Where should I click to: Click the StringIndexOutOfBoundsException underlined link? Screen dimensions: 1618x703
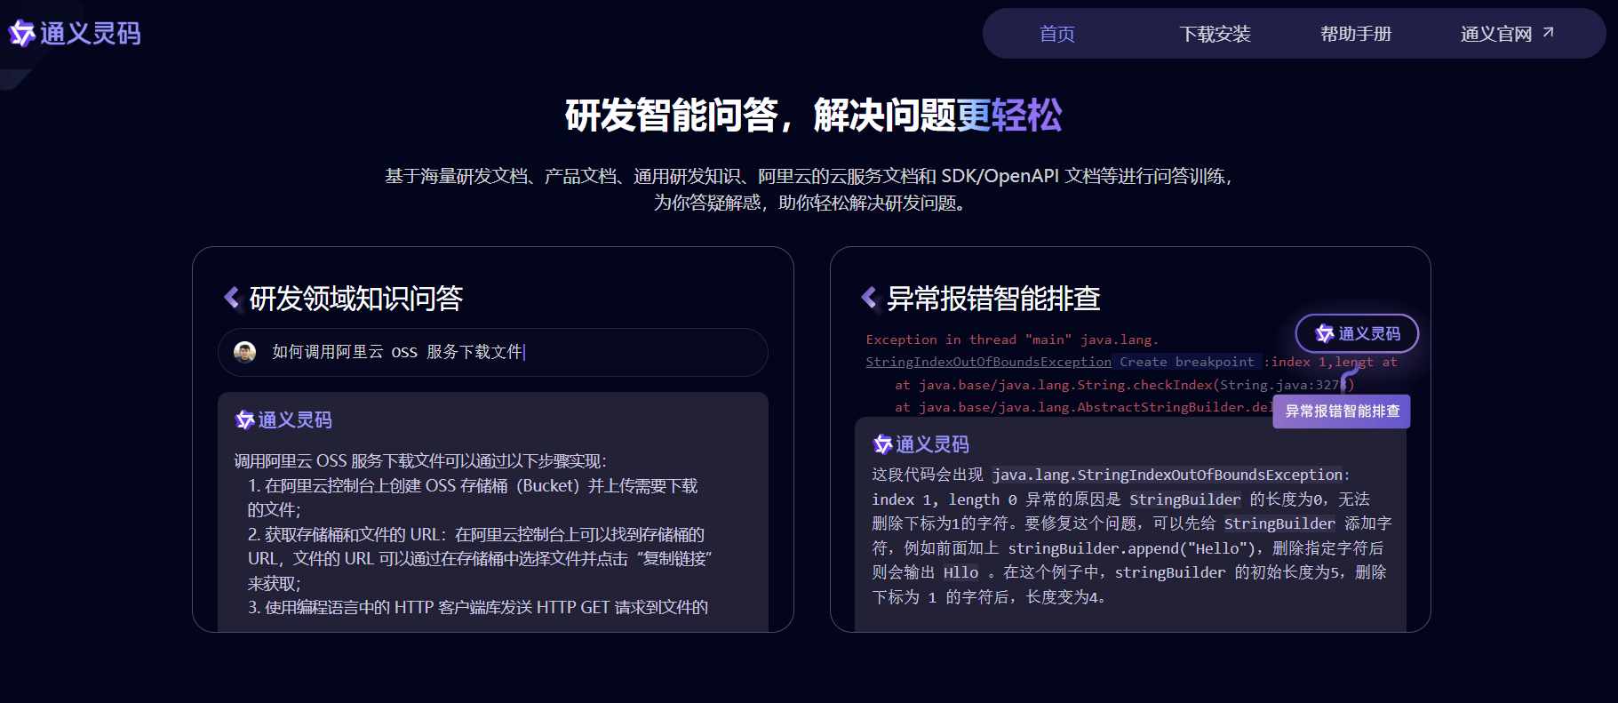click(989, 362)
